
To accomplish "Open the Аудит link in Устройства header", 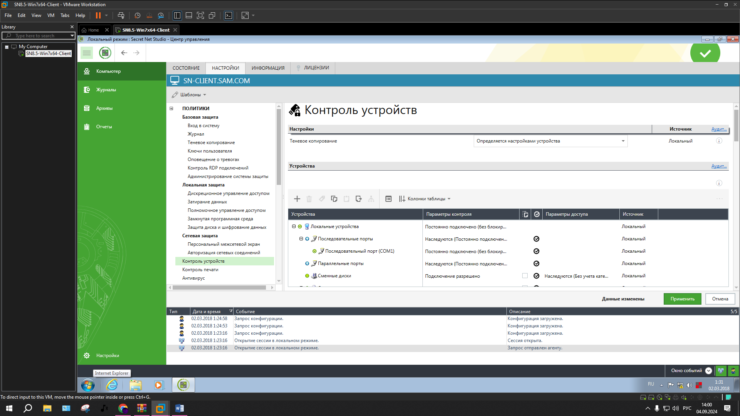I will pyautogui.click(x=719, y=166).
